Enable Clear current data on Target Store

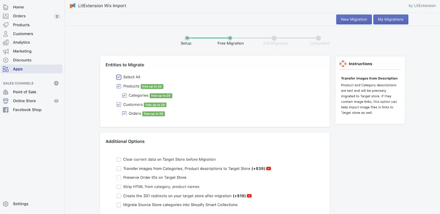pos(119,159)
